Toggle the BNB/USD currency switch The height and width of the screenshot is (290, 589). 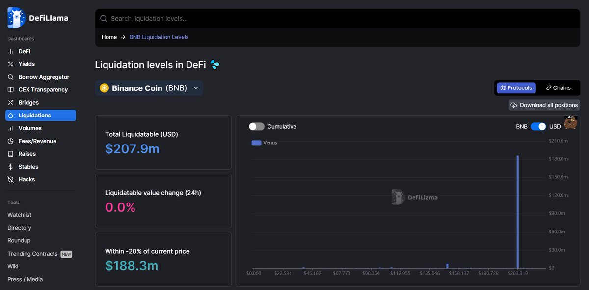click(x=538, y=127)
